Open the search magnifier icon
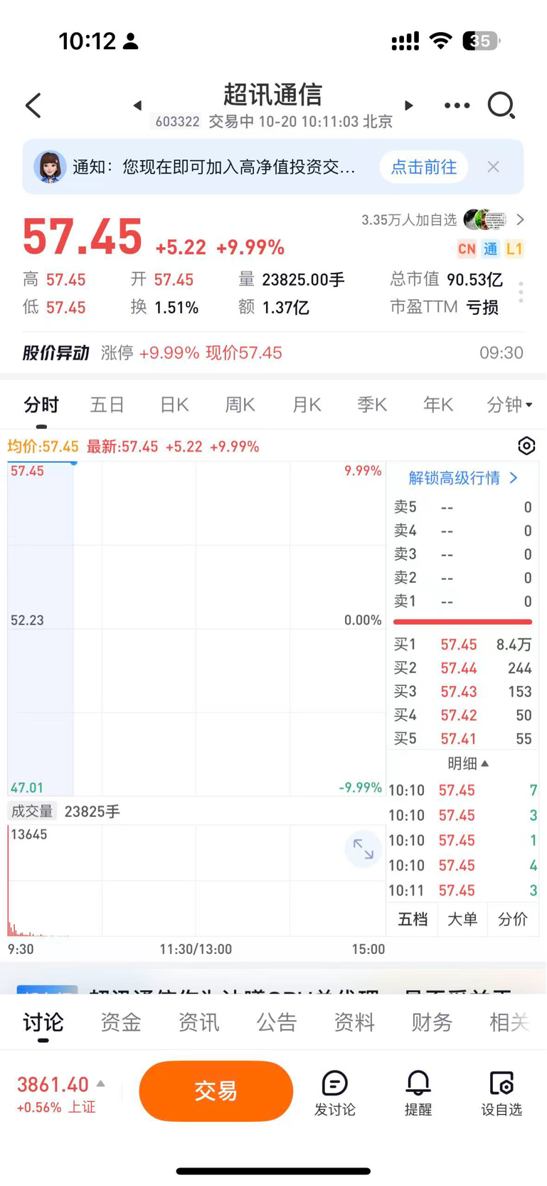The width and height of the screenshot is (547, 1186). pos(501,105)
